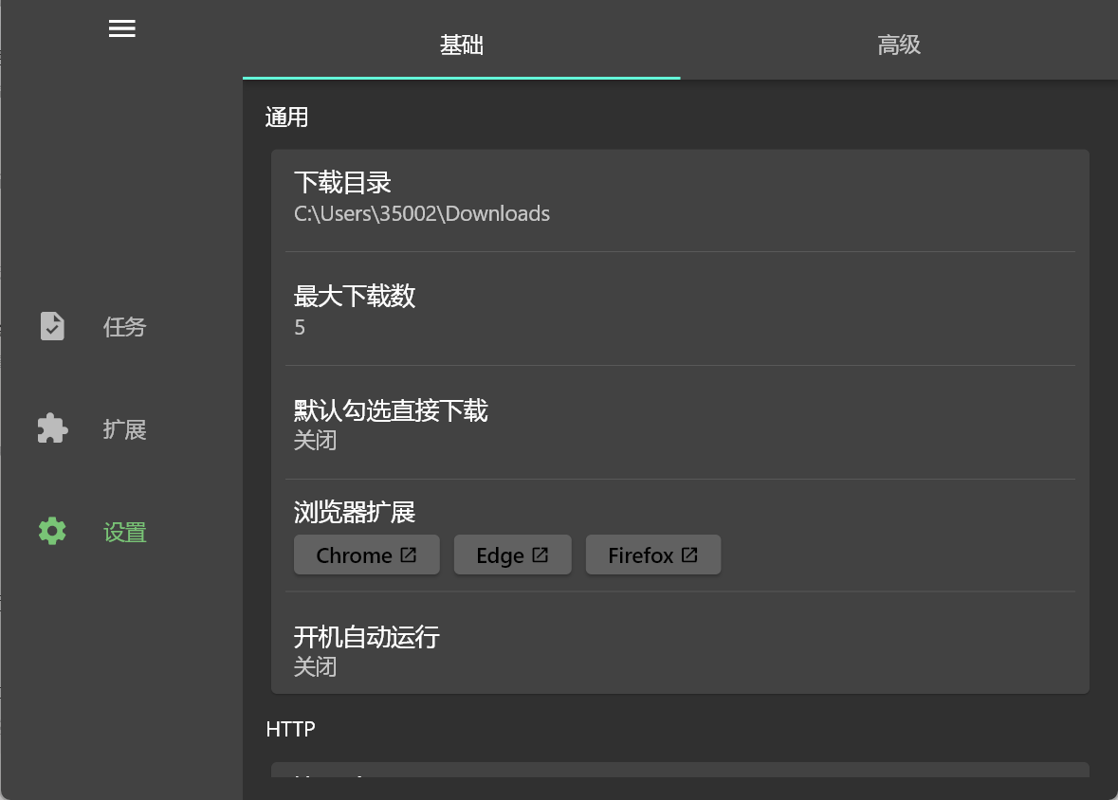Click the C:\Users\35002\Downloads path
The height and width of the screenshot is (800, 1118).
(422, 214)
